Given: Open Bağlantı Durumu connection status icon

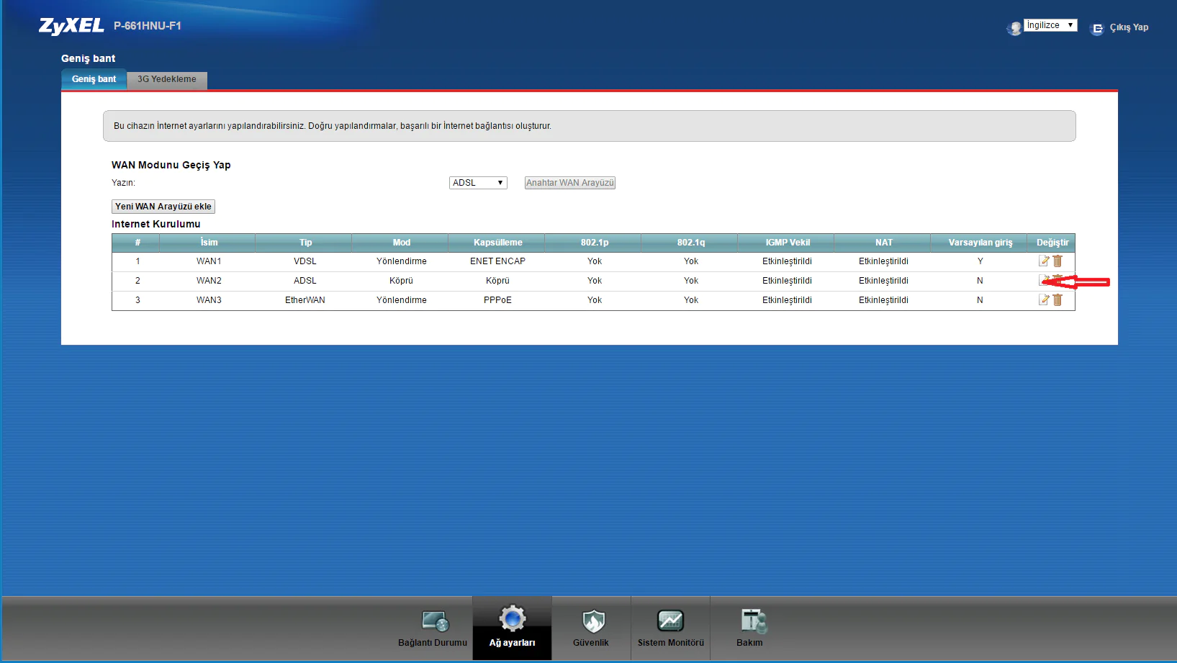Looking at the screenshot, I should 435,621.
